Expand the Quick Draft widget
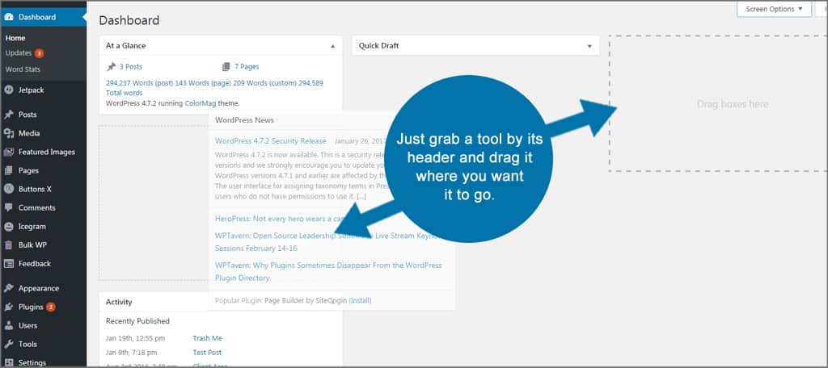 [x=589, y=46]
